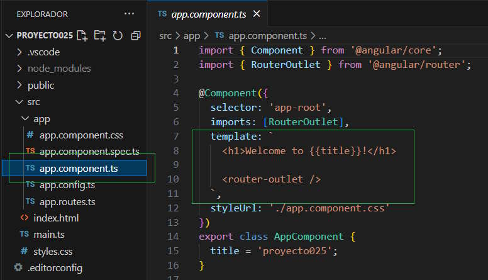Image resolution: width=488 pixels, height=280 pixels.
Task: Open app.component.css file
Action: tap(81, 135)
